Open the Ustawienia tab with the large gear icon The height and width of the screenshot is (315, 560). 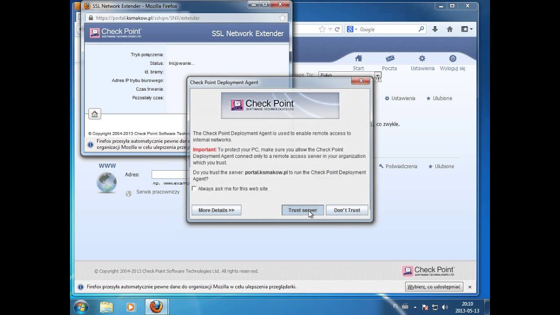(422, 63)
